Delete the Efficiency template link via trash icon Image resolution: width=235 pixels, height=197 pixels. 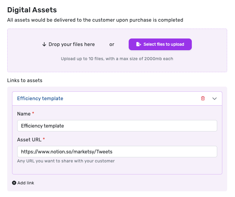click(x=203, y=98)
